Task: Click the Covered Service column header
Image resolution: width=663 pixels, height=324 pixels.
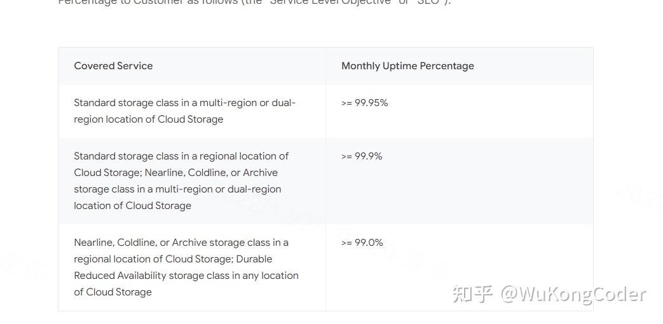Action: (x=113, y=65)
